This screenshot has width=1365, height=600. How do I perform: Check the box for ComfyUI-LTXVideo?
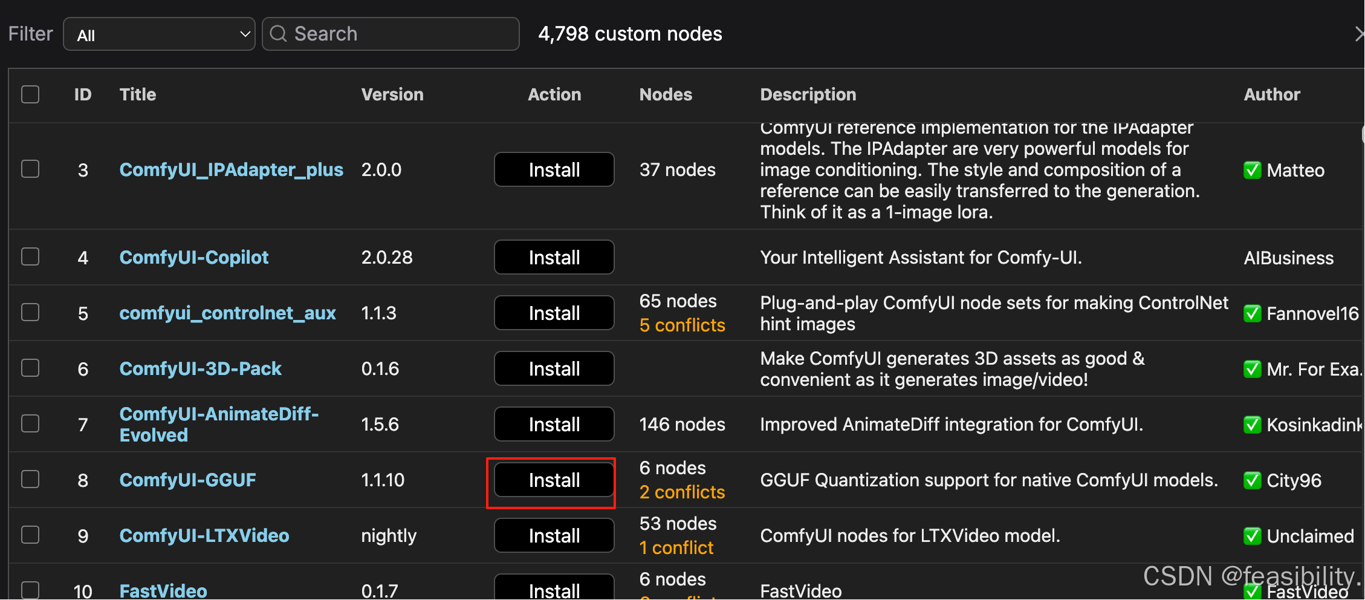[30, 535]
